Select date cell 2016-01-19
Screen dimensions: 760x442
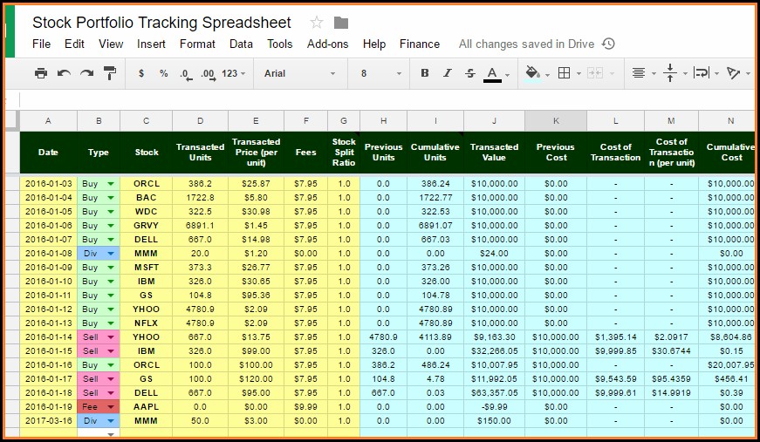49,407
